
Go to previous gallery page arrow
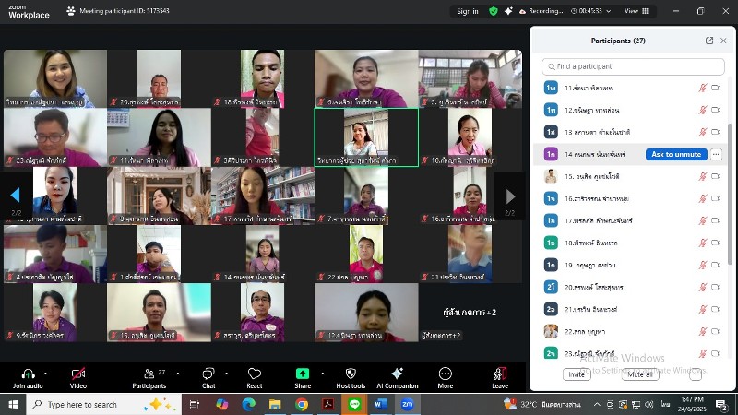coord(15,195)
